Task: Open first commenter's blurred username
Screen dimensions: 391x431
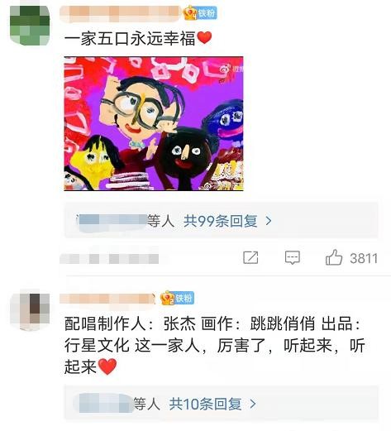Action: tap(121, 13)
